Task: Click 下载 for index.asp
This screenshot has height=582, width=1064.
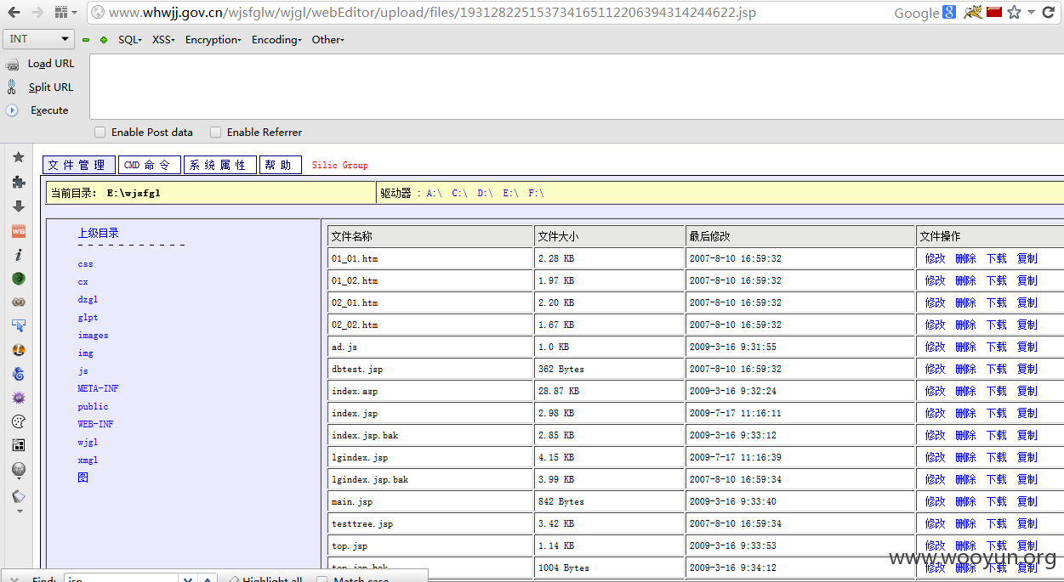Action: coord(997,391)
